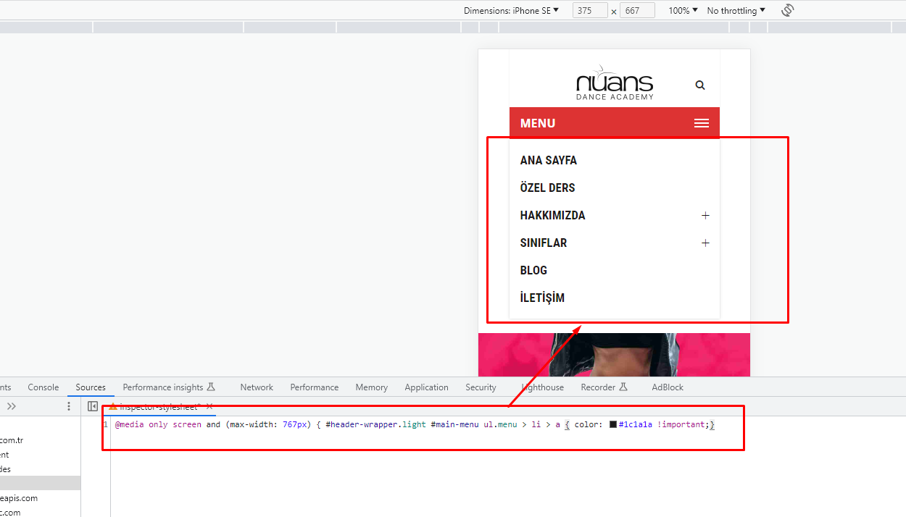Click the Nuans Dance Academy logo
The height and width of the screenshot is (517, 906).
(615, 85)
